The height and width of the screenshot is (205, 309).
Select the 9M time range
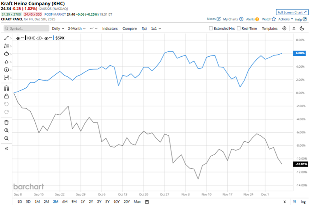point(74,202)
